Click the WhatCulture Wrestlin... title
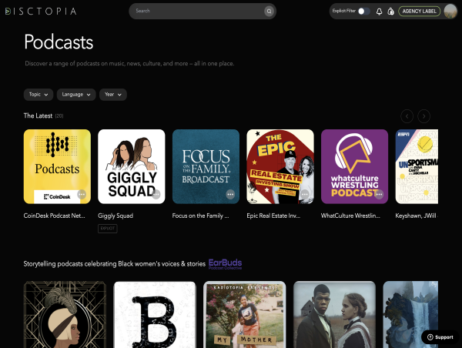This screenshot has height=348, width=462. [350, 216]
